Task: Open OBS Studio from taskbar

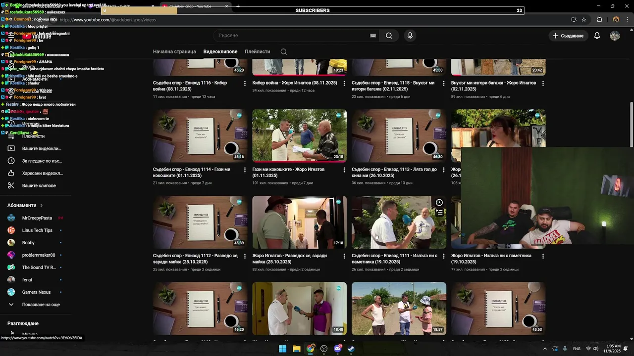Action: 324,349
